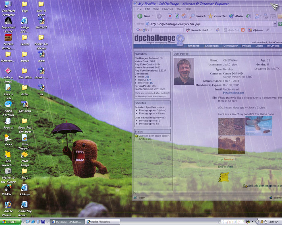Click the Internet Explorer quick launch icon
This screenshot has width=282, height=225.
(x=33, y=222)
